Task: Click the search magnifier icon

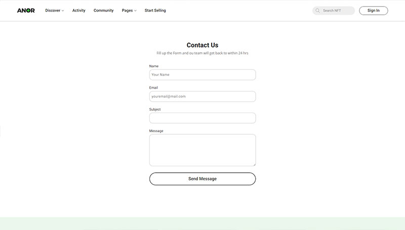Action: pos(318,11)
